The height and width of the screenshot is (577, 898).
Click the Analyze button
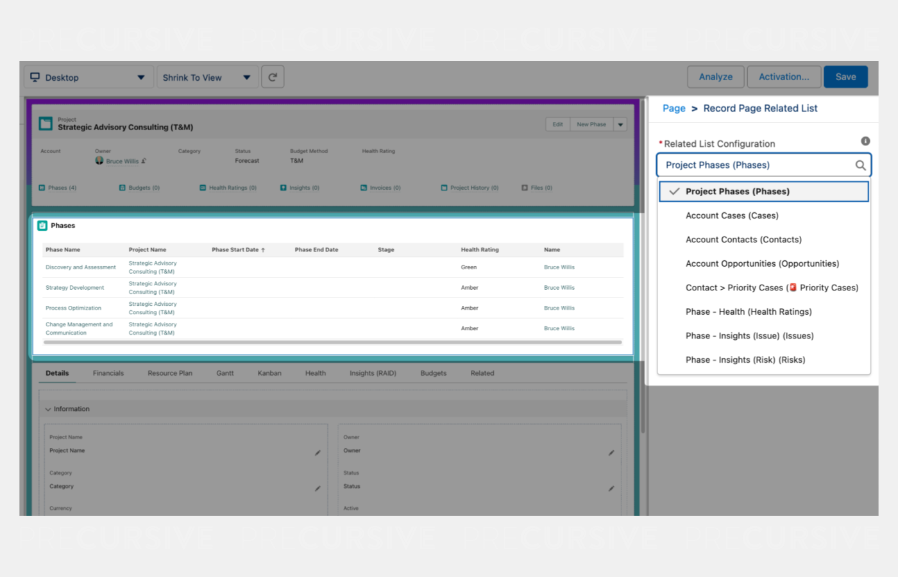click(x=716, y=77)
